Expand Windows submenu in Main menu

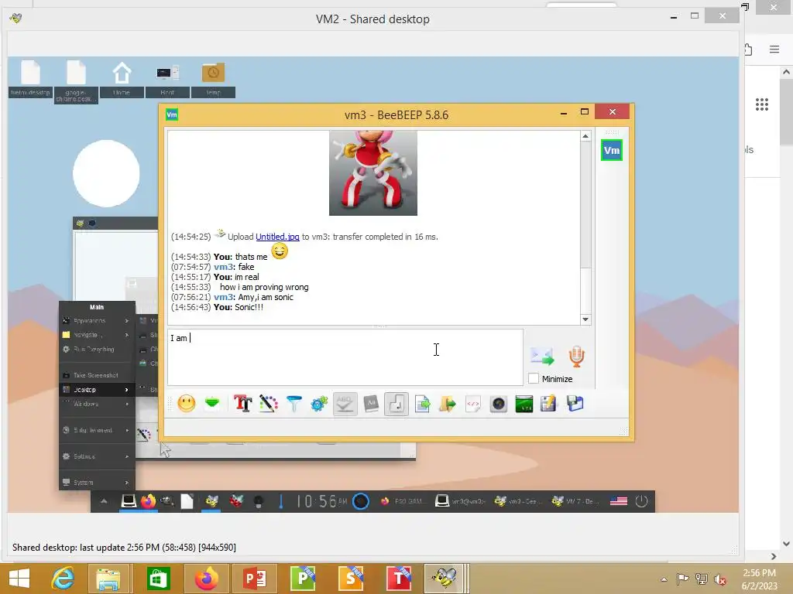point(97,404)
